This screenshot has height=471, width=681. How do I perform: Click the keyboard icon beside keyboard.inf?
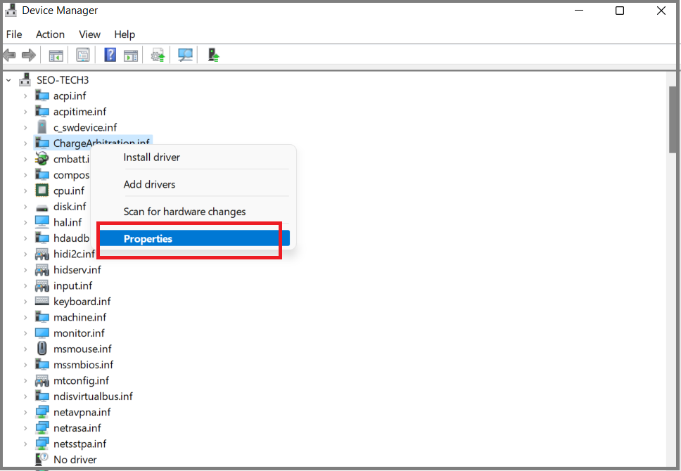click(x=42, y=300)
